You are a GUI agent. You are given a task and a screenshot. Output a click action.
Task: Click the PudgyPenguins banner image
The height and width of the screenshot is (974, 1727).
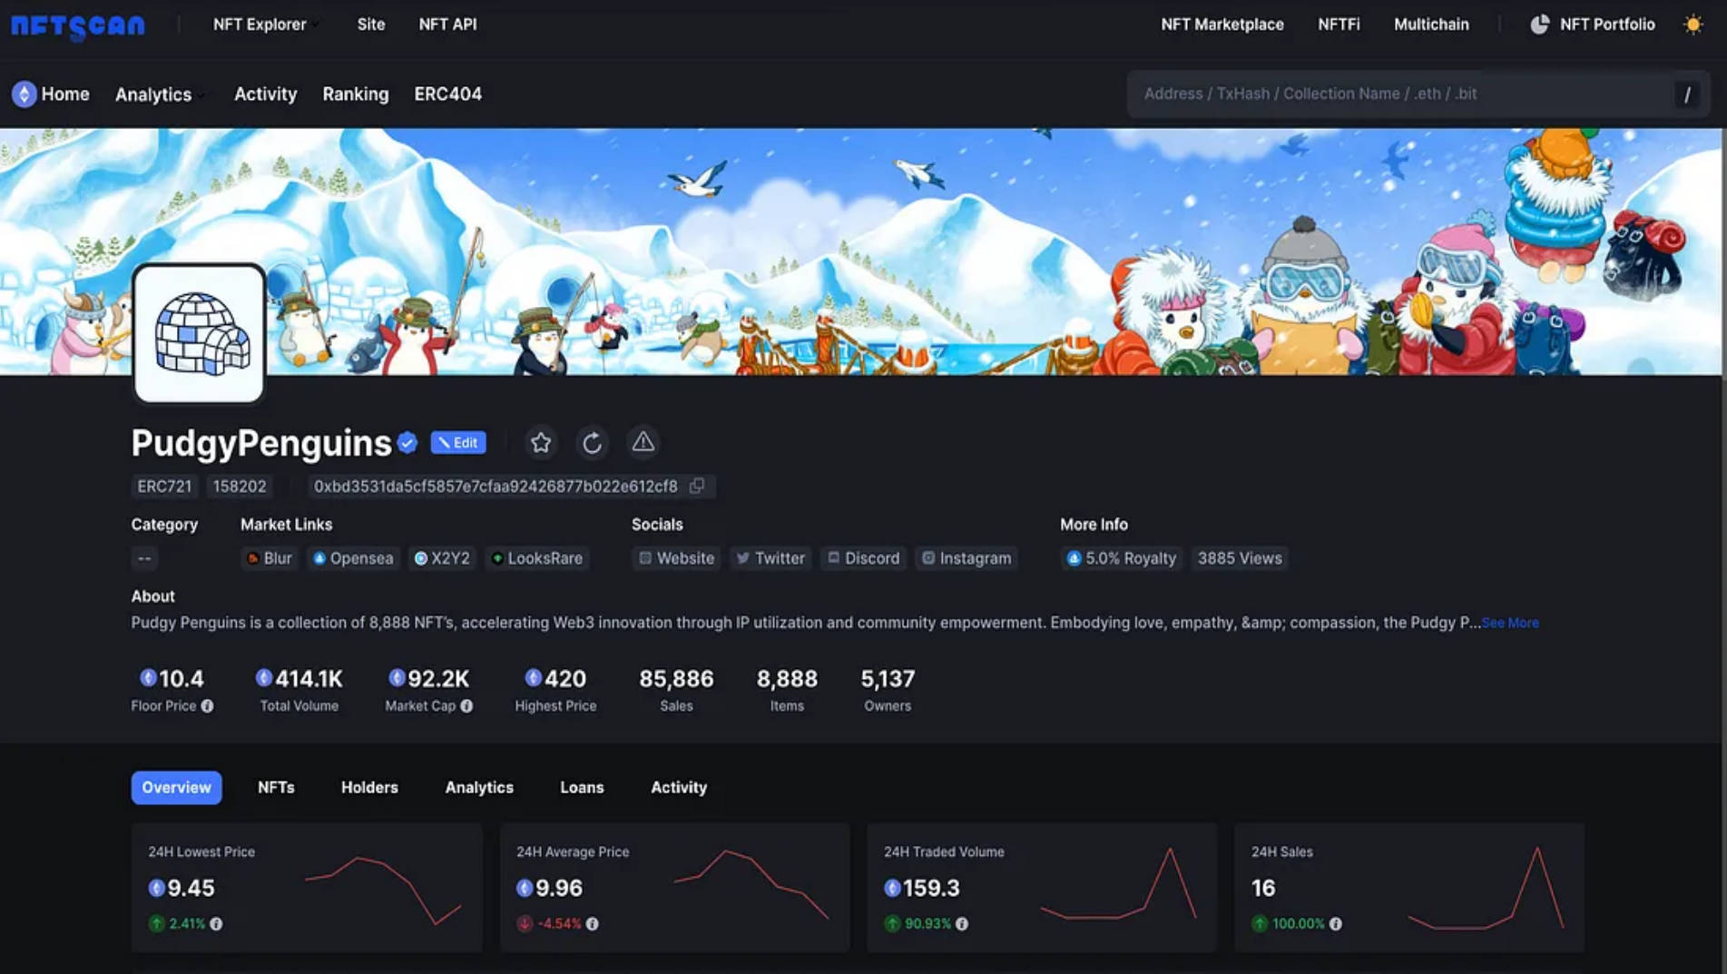pos(862,251)
